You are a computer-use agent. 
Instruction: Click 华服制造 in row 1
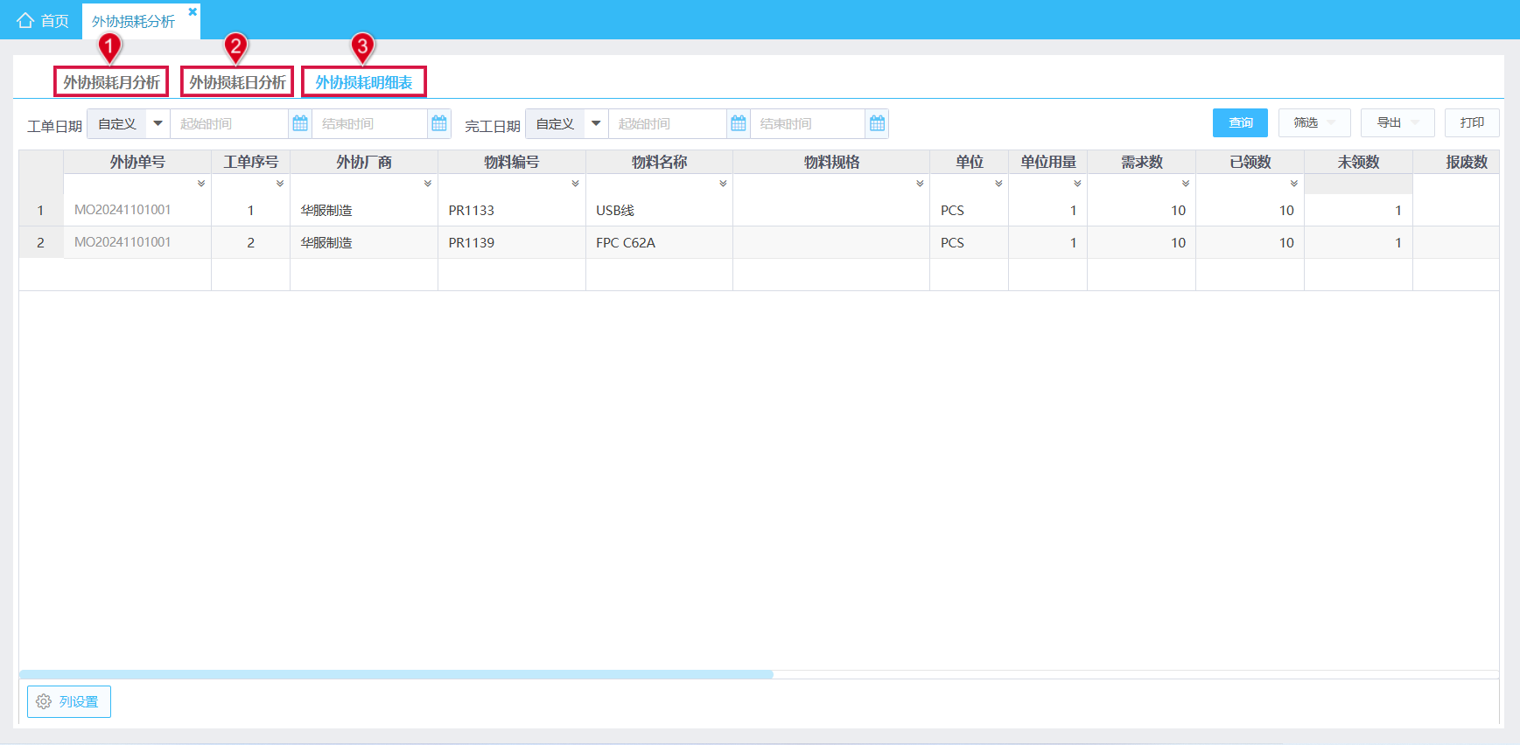(326, 211)
